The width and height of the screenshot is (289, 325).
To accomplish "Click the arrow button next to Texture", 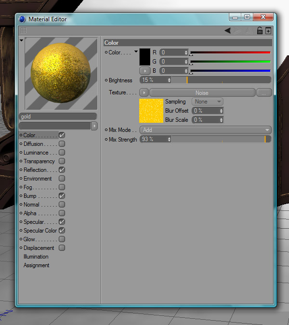I will point(144,92).
